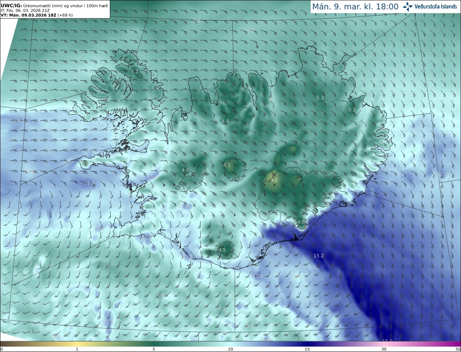The height and width of the screenshot is (352, 461).
Task: Pick the yellow color scale segment above 1
Action: (77, 344)
